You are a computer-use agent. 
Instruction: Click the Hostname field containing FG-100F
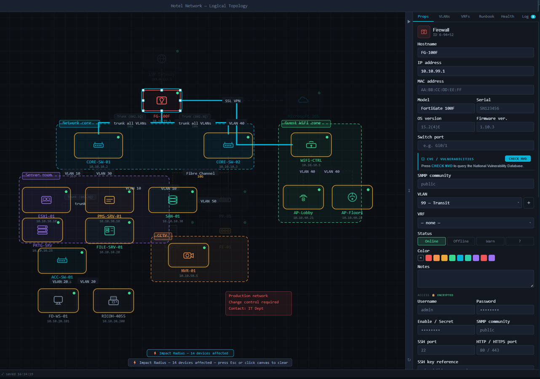[x=476, y=53]
